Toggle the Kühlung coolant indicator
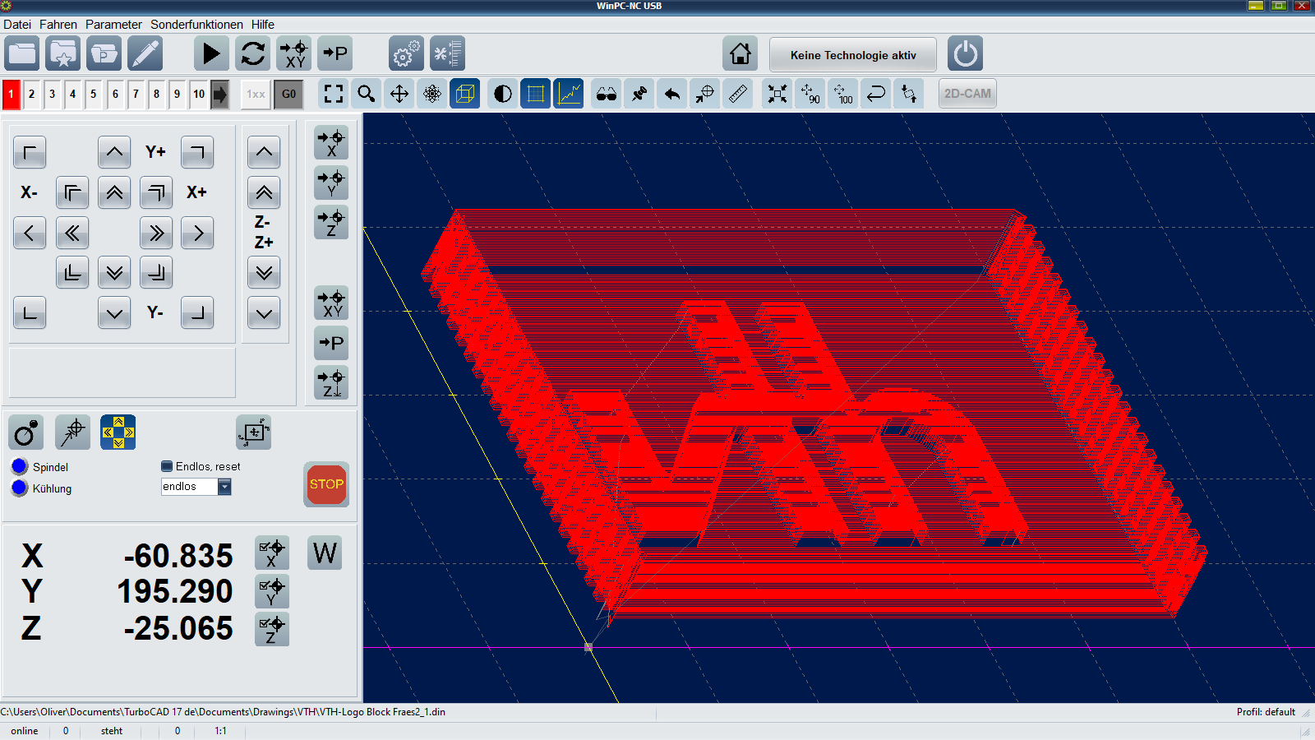The image size is (1315, 740). click(20, 488)
